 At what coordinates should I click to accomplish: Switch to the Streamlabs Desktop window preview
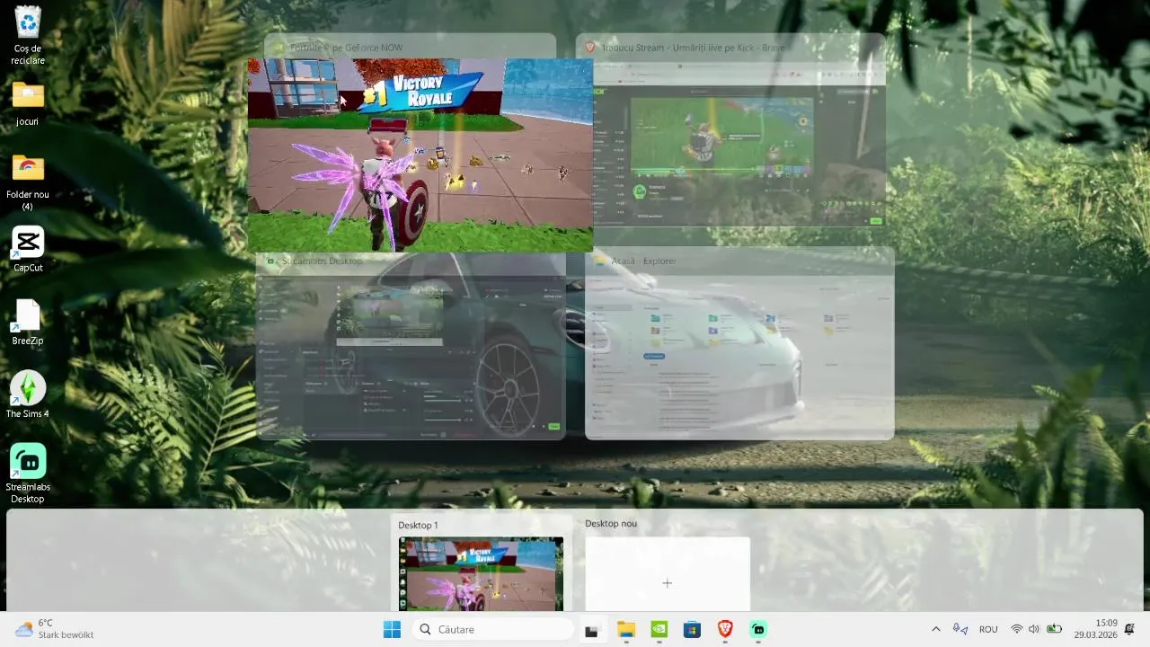411,343
